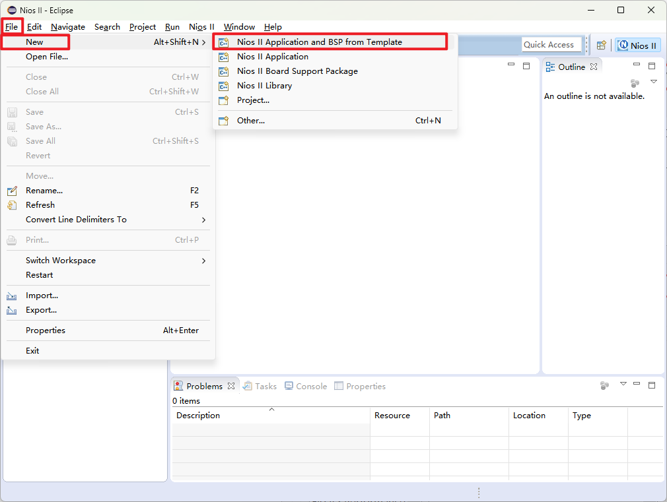The width and height of the screenshot is (667, 502).
Task: Choose Other... in New submenu
Action: pos(335,120)
